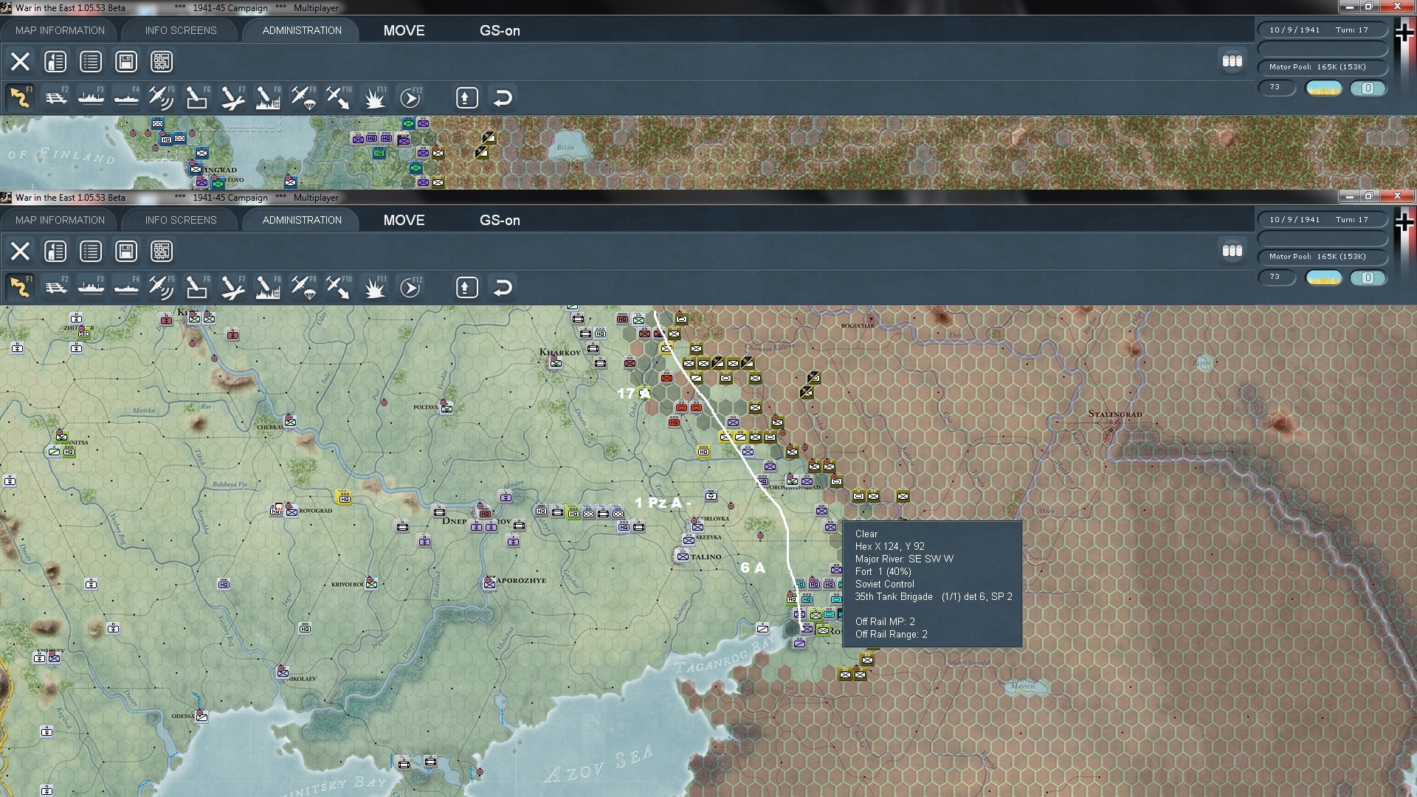Click stacked barrels icon in lower window
This screenshot has width=1417, height=797.
[x=1232, y=251]
